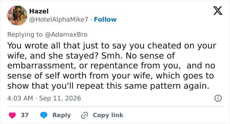Screen dimensions: 230x124
Task: Like the tweet with the heart icon
Action: click(x=12, y=115)
